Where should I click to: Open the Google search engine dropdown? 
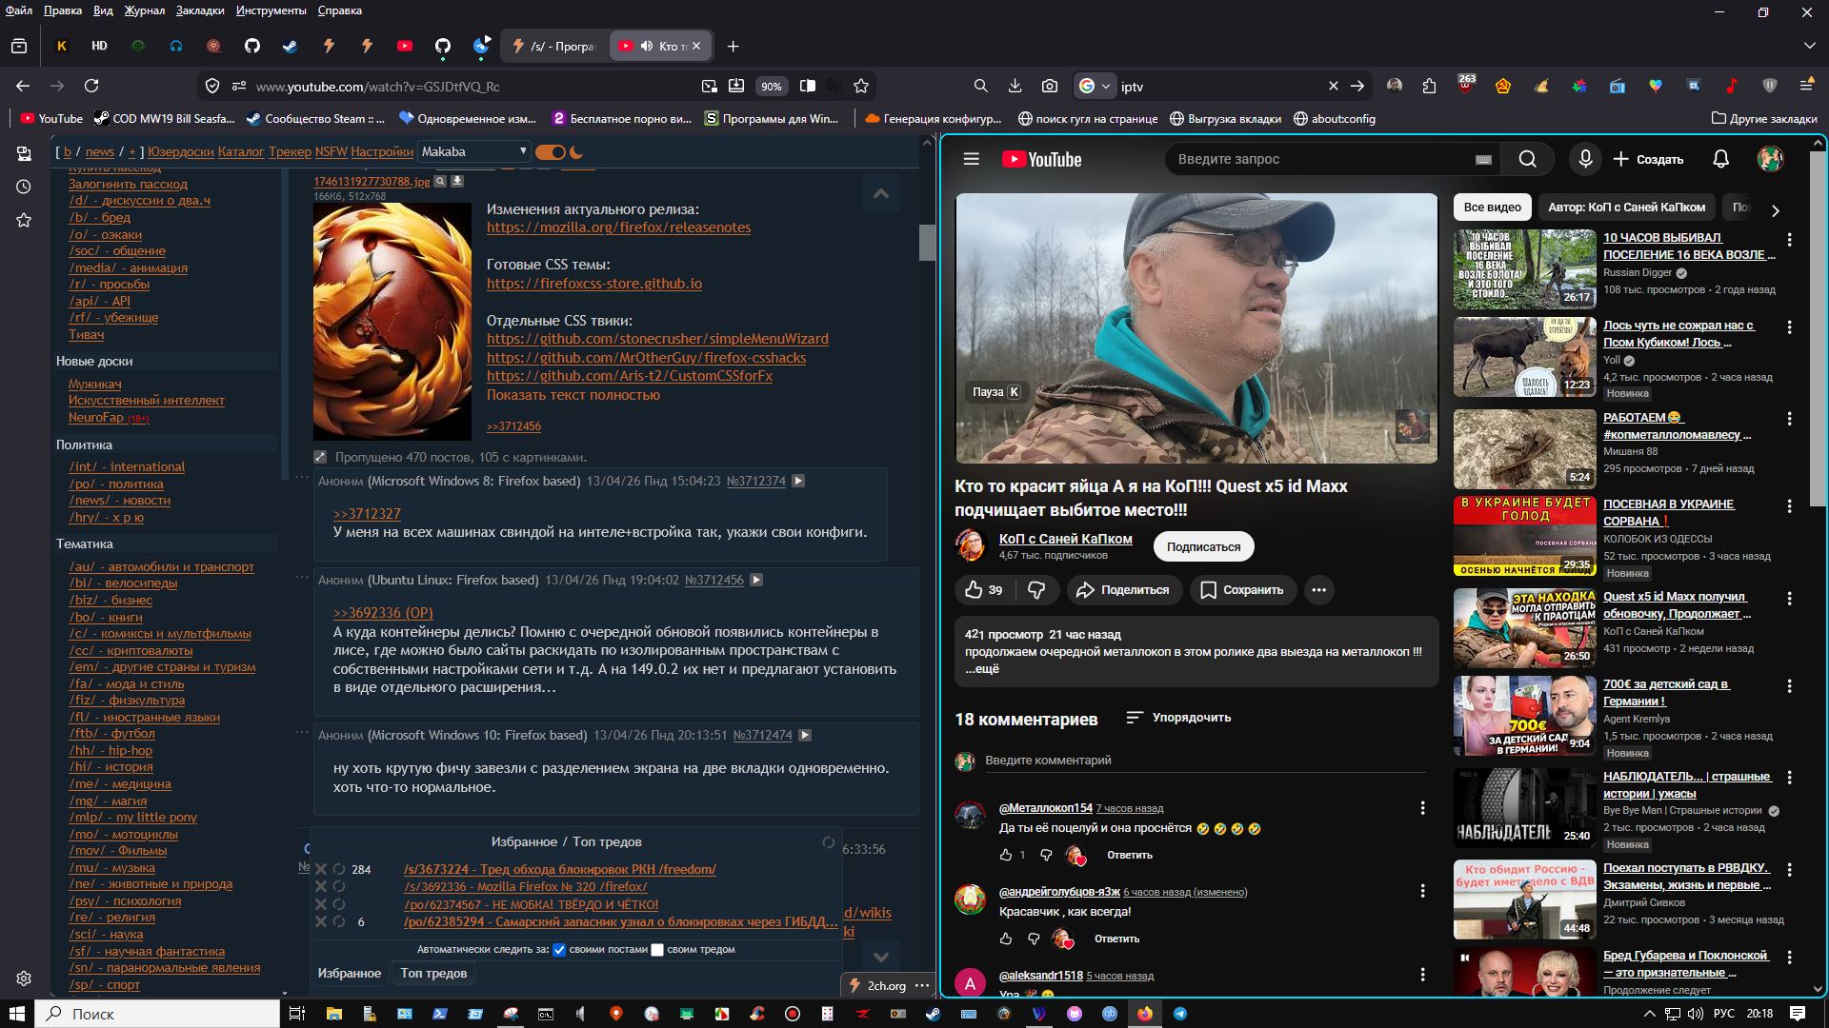tap(1094, 86)
